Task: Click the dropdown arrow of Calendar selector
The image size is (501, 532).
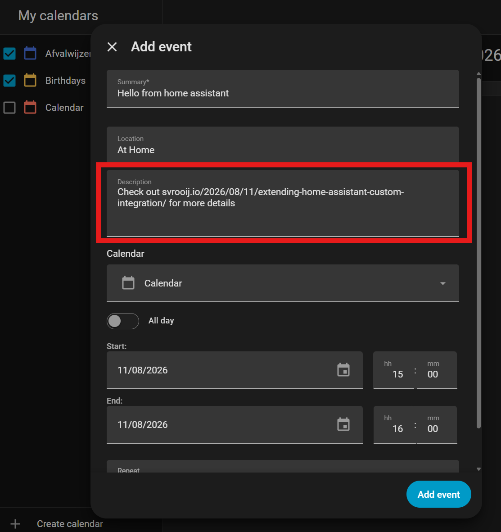Action: [x=442, y=283]
